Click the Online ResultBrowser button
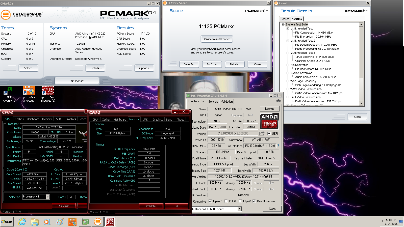 point(217,39)
